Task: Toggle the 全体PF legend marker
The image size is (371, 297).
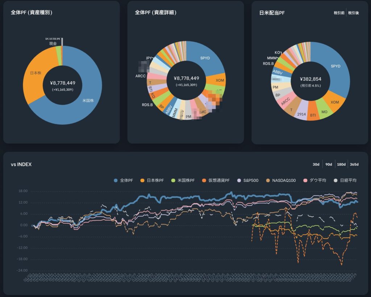Action: 116,180
